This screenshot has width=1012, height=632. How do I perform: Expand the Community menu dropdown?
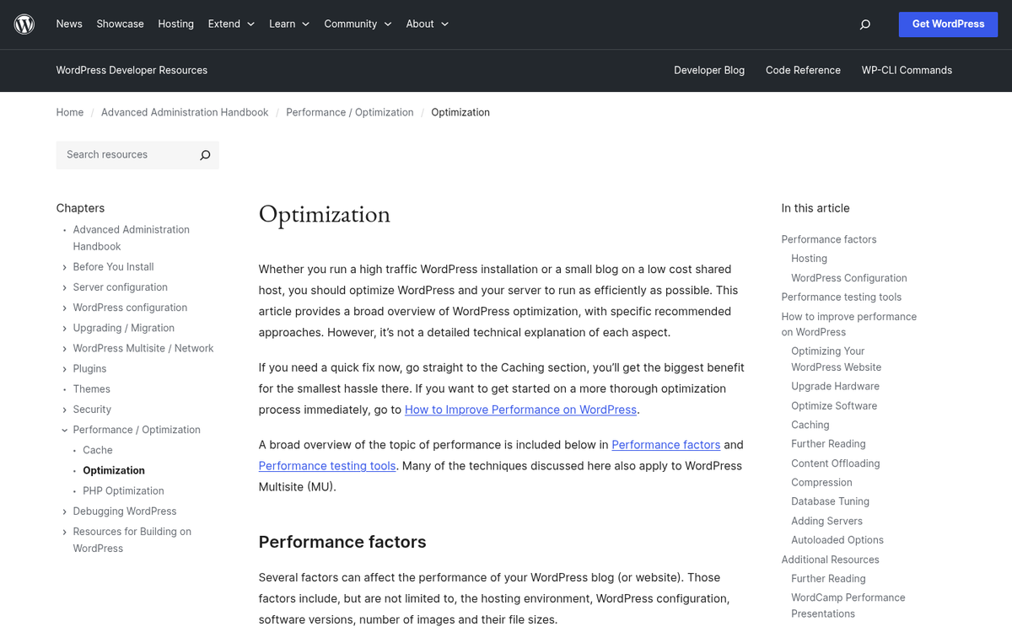click(358, 24)
